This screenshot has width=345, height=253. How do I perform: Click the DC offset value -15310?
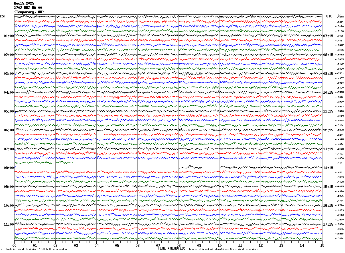340,97
